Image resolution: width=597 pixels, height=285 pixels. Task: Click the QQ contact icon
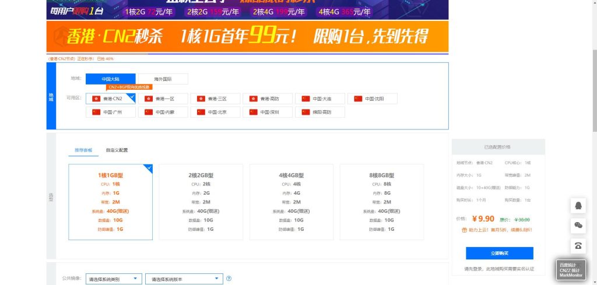578,206
